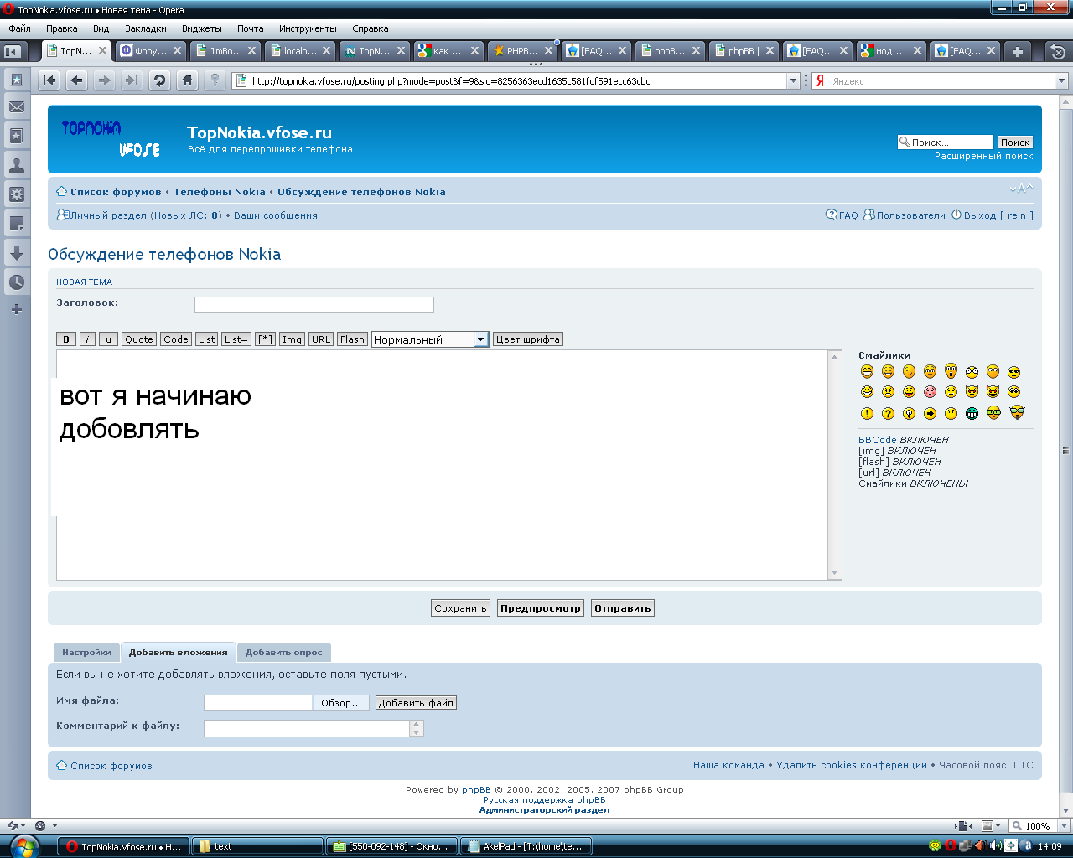Open the Yandex search engine dropdown arrow
The image size is (1073, 858).
click(x=1061, y=81)
